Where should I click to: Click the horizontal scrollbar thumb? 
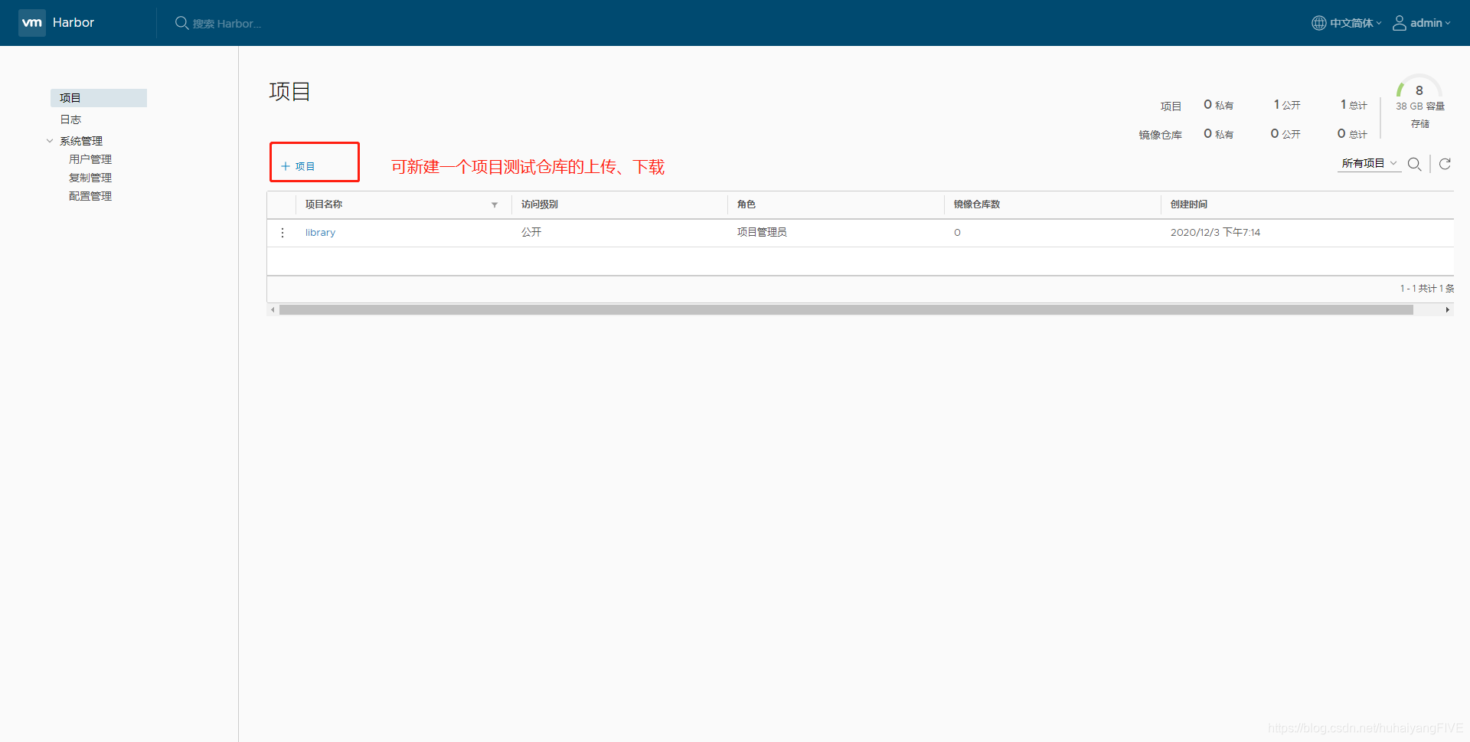[x=846, y=310]
